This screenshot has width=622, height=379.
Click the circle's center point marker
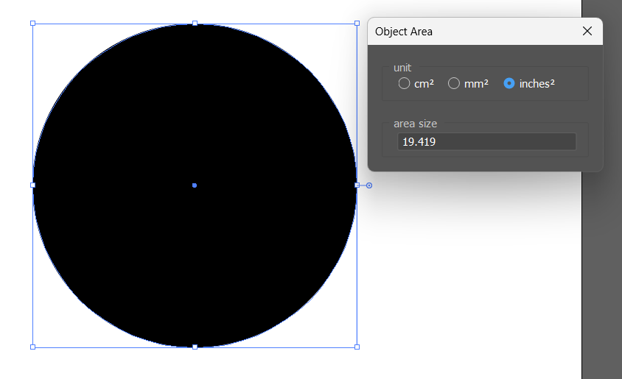tap(195, 185)
